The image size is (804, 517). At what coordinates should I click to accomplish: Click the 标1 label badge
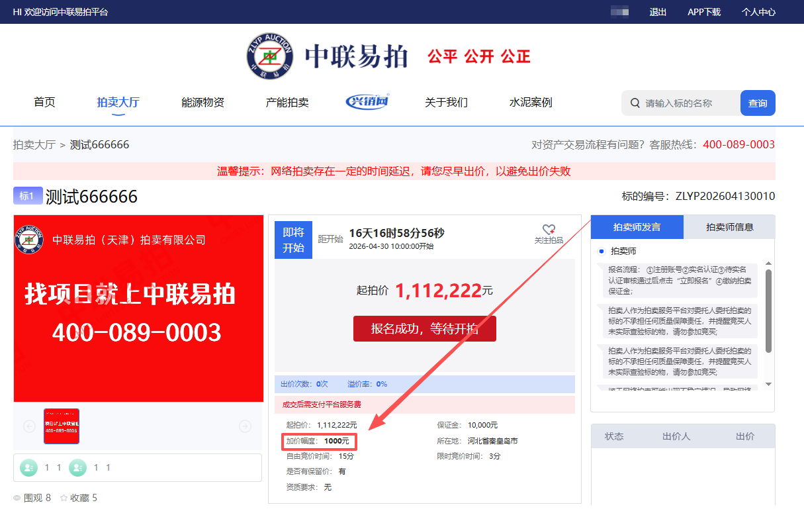pyautogui.click(x=28, y=196)
